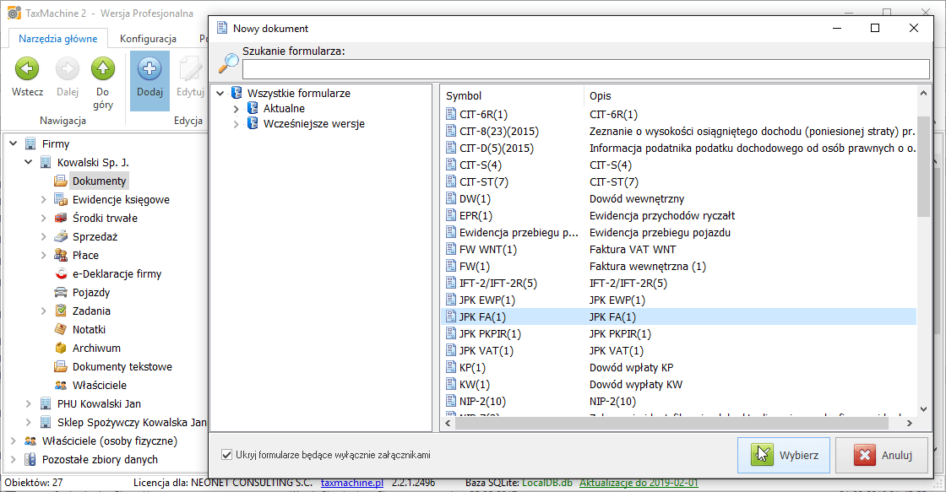Click the Do góry up arrow icon
The width and height of the screenshot is (946, 492).
click(103, 69)
